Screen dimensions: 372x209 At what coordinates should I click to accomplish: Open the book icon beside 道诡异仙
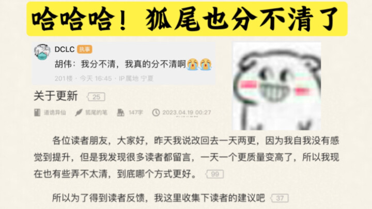(37, 112)
